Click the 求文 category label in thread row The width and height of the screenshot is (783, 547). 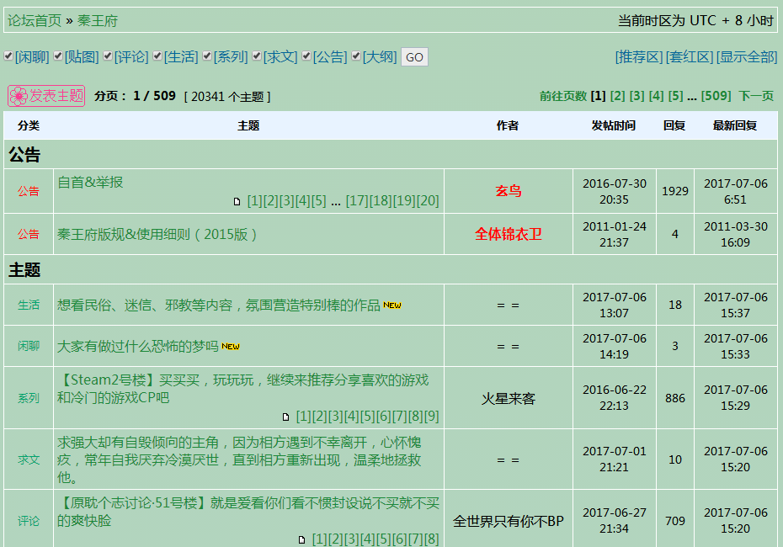(29, 459)
